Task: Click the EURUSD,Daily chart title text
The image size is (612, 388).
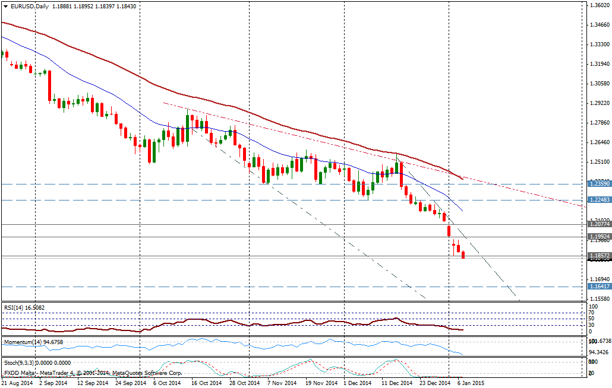Action: tap(30, 6)
